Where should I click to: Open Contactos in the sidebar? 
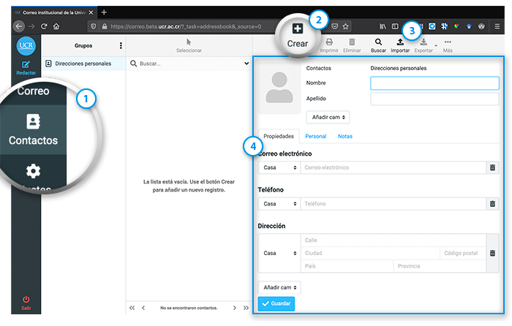click(x=33, y=129)
